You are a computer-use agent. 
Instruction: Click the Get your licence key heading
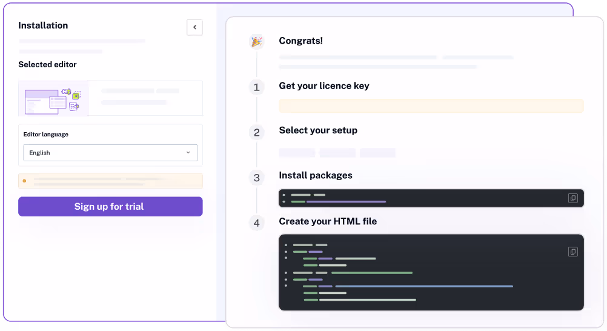click(x=323, y=86)
